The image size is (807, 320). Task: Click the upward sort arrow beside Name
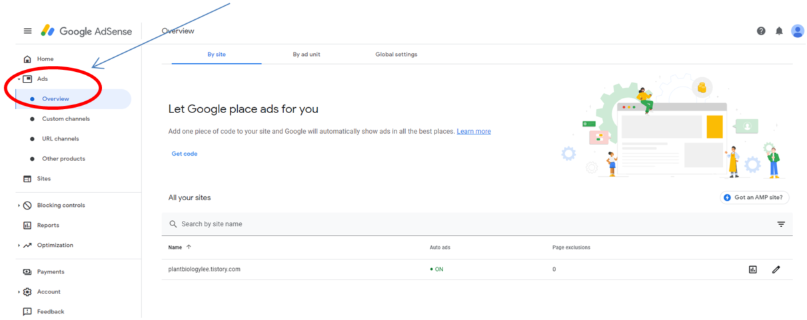[189, 247]
